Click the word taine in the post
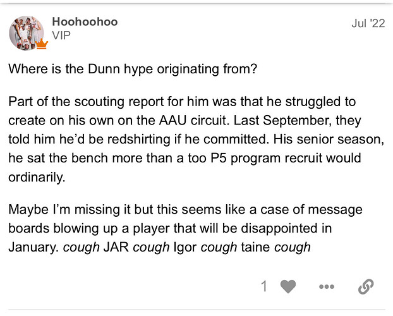 (254, 246)
